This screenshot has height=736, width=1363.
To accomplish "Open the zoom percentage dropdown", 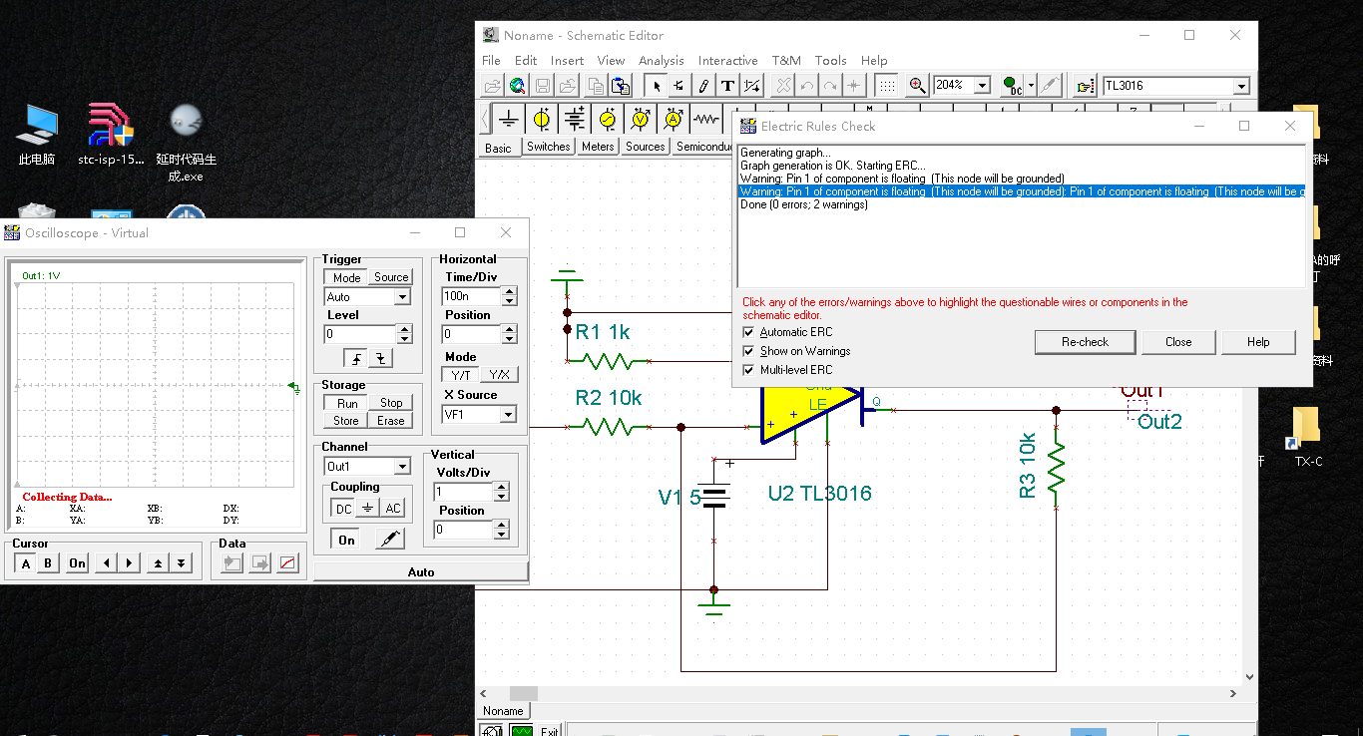I will pos(982,86).
